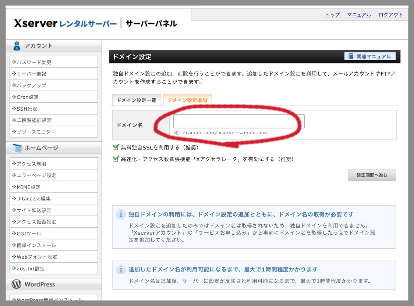Uncheck 無料独自SSLを利用する checkbox
Viewport: 414px width, 306px height.
(116, 147)
